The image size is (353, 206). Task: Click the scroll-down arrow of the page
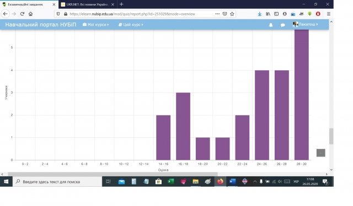(x=331, y=170)
